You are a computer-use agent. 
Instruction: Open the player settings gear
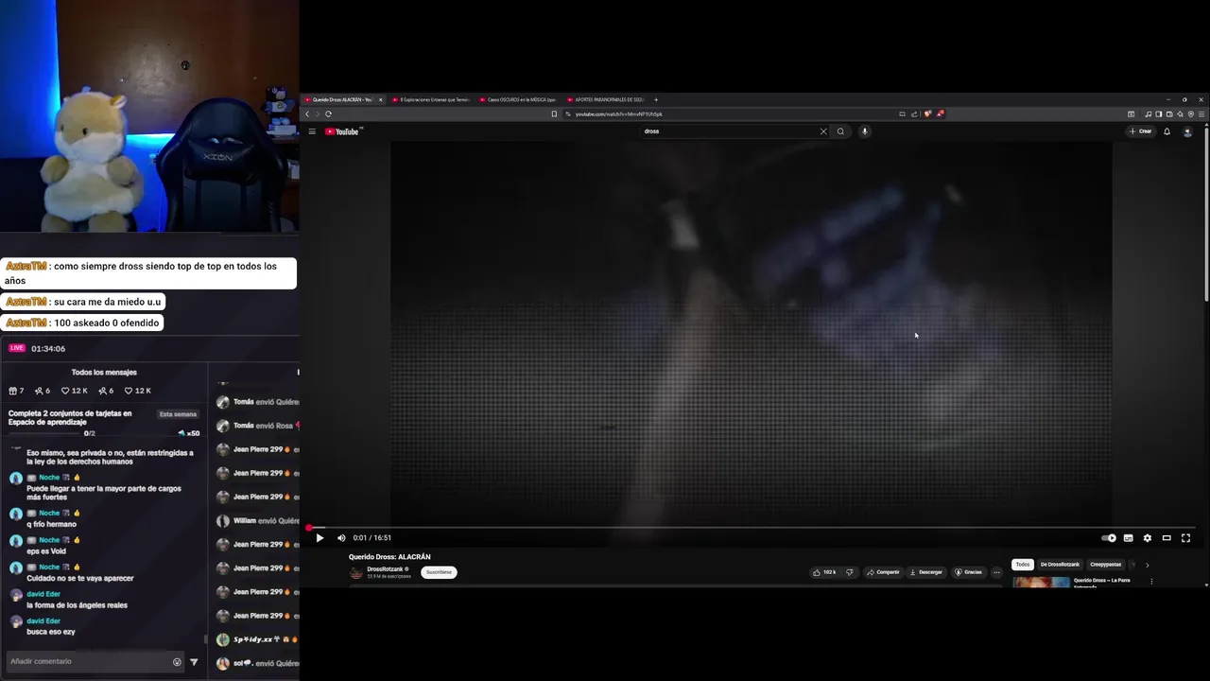click(1148, 538)
